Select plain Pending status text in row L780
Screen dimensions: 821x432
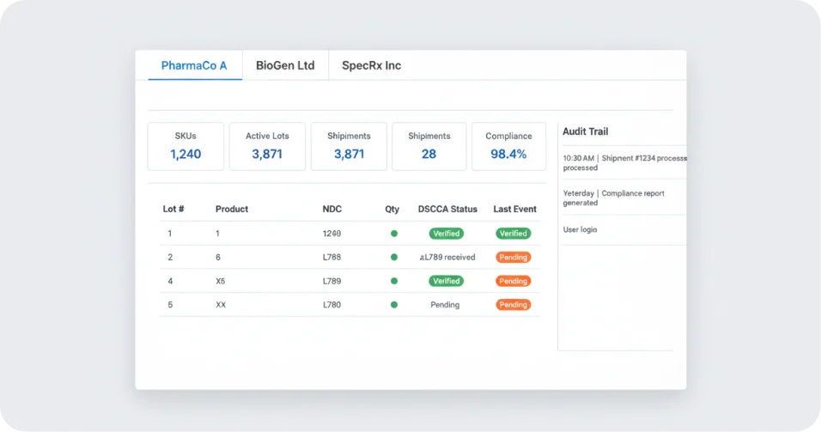(445, 305)
